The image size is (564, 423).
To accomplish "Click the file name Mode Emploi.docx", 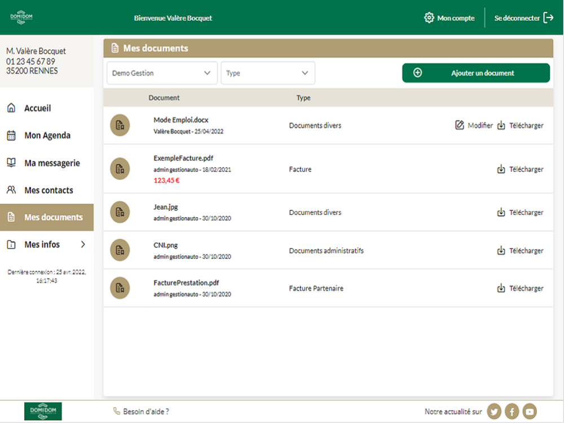I will click(x=181, y=120).
